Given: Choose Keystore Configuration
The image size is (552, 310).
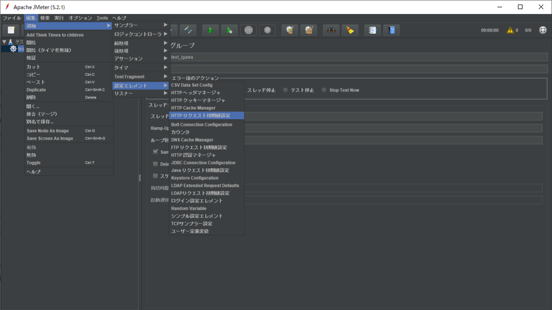Looking at the screenshot, I should pyautogui.click(x=207, y=178).
